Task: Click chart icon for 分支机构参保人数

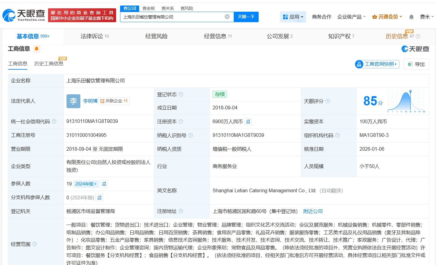Action: pyautogui.click(x=99, y=198)
